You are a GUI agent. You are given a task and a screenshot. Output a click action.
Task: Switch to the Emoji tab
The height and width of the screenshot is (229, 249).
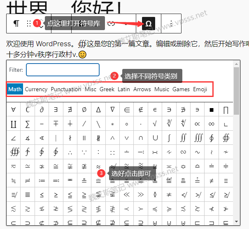tap(200, 89)
